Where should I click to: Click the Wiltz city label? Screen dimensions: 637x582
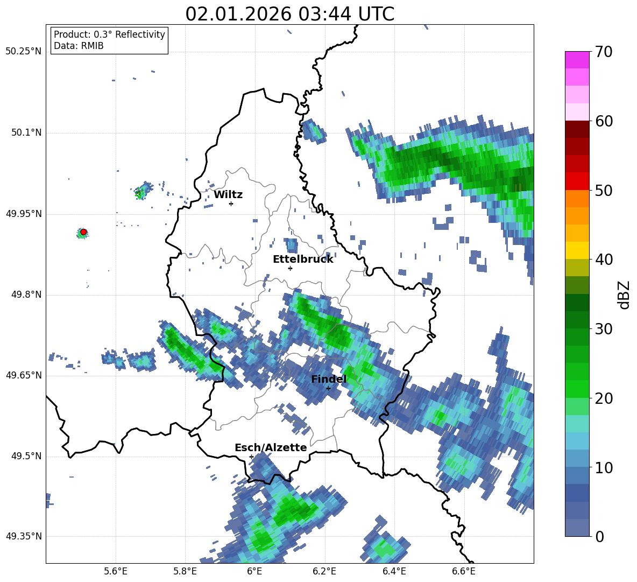tap(228, 195)
